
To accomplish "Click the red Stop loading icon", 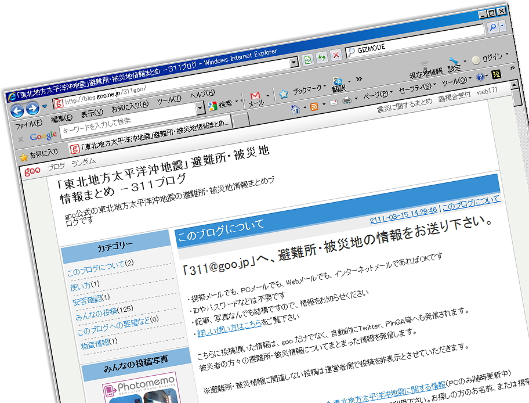I will click(x=337, y=55).
